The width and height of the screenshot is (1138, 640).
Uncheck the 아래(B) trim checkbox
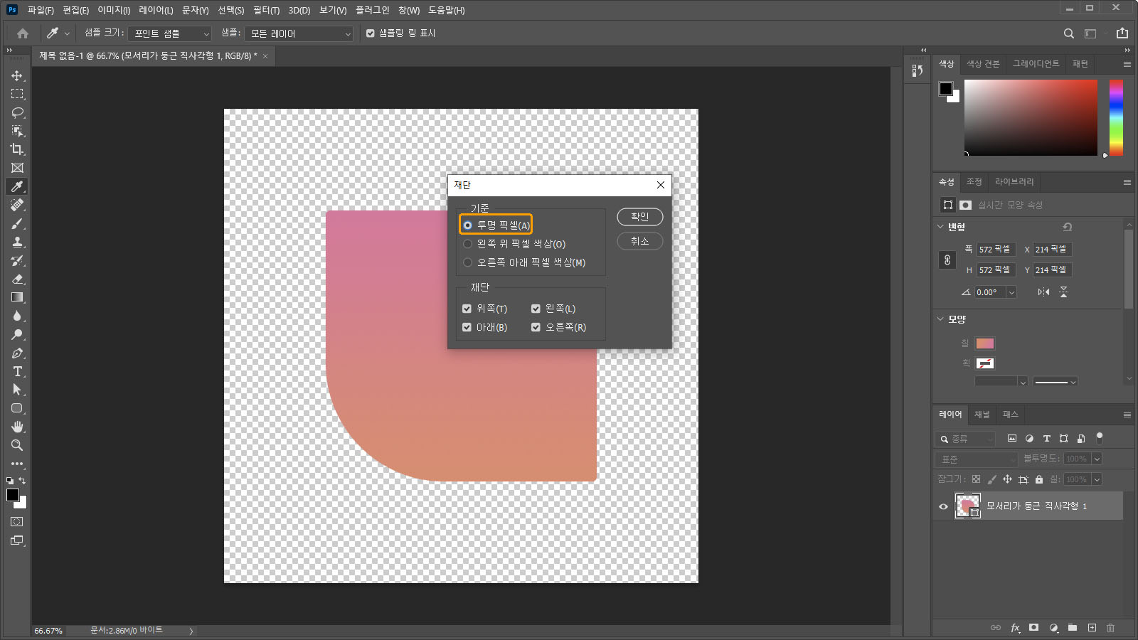click(467, 327)
